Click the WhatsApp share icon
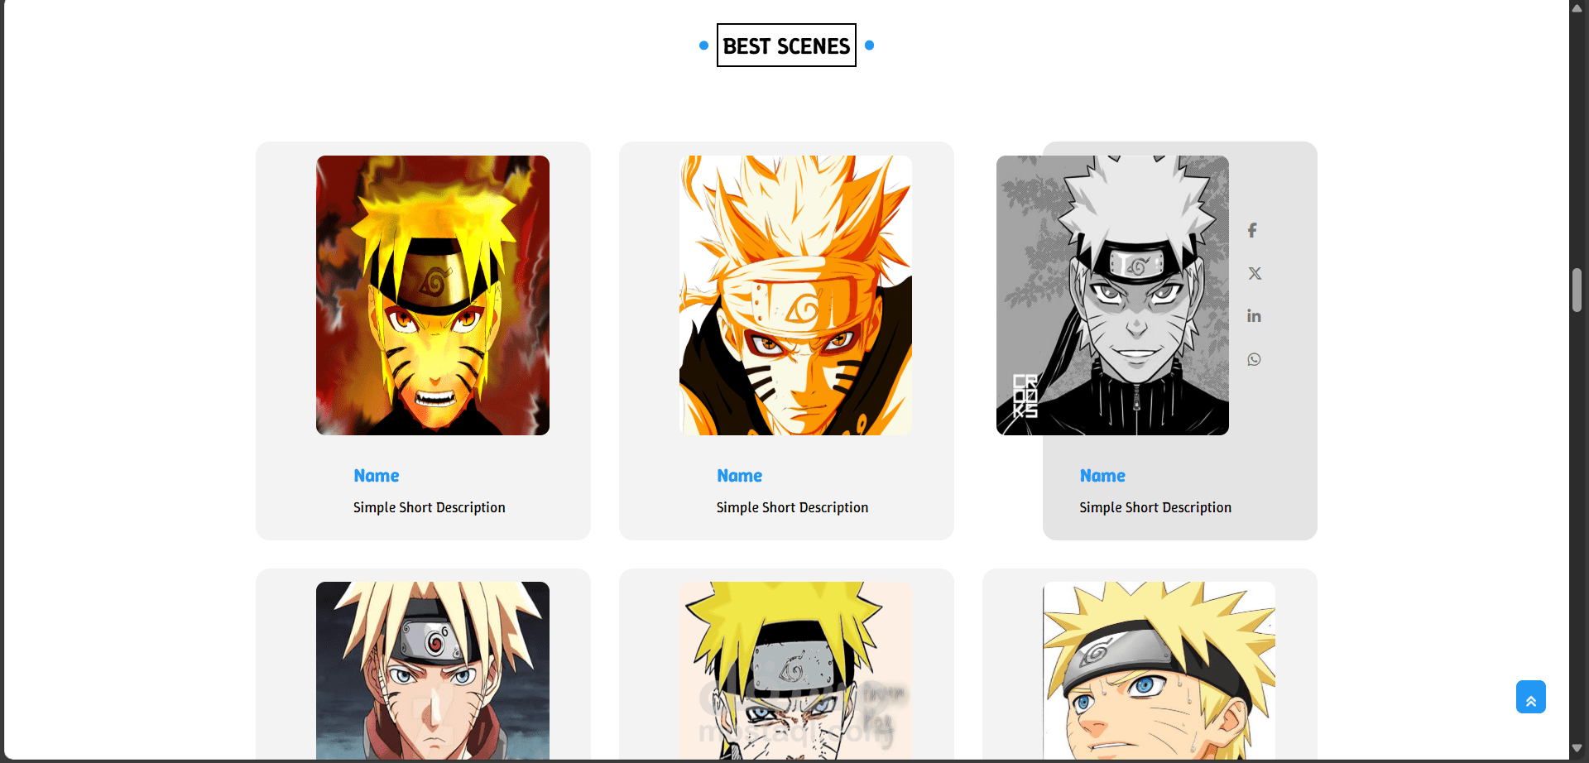The height and width of the screenshot is (763, 1589). tap(1254, 359)
